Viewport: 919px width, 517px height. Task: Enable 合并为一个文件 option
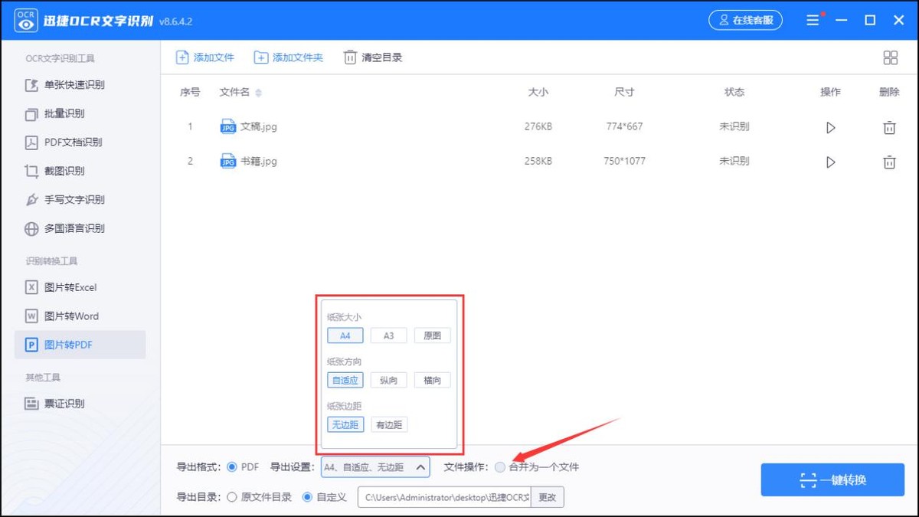coord(499,466)
